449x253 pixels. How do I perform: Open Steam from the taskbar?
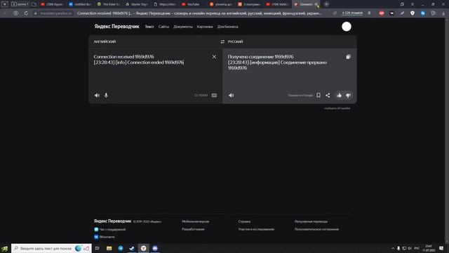coord(132,248)
